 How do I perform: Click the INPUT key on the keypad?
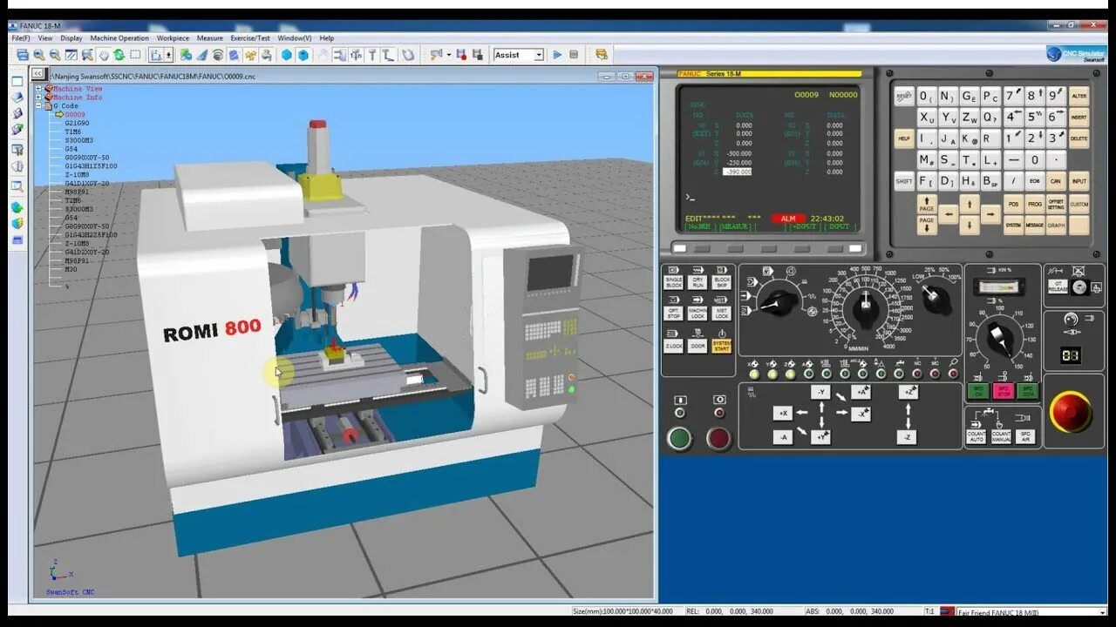click(x=1079, y=182)
